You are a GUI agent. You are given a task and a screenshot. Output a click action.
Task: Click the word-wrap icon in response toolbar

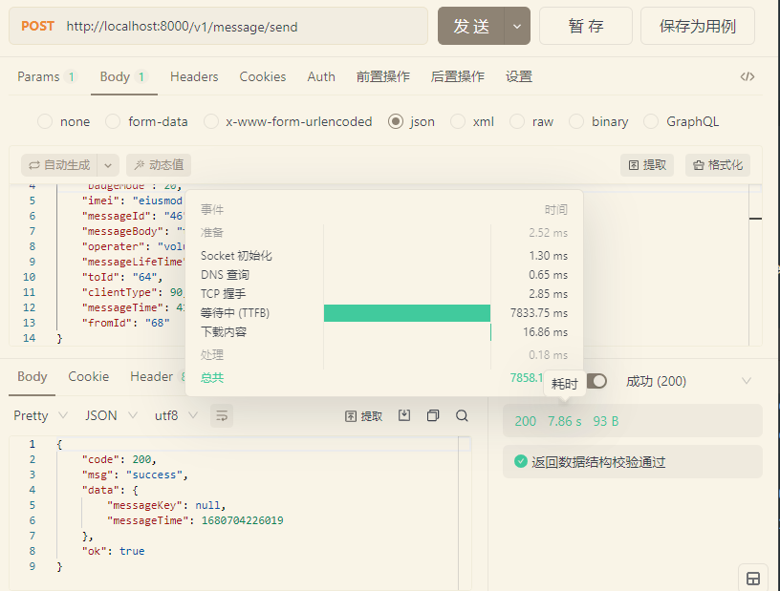(222, 415)
